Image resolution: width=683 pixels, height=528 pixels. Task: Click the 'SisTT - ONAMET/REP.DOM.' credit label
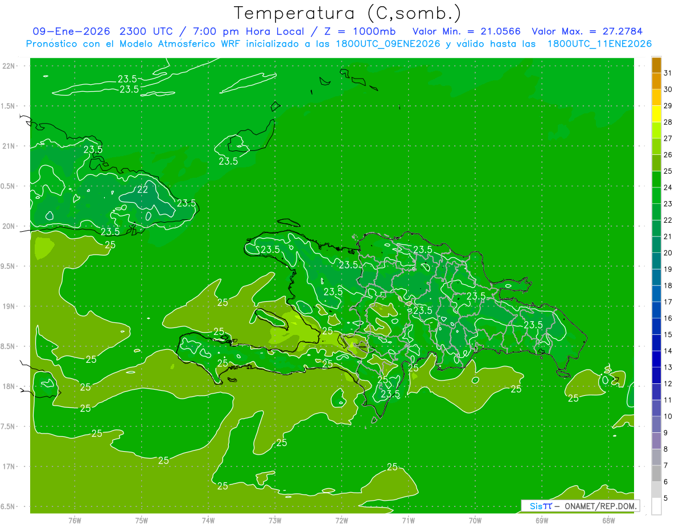coord(581,506)
